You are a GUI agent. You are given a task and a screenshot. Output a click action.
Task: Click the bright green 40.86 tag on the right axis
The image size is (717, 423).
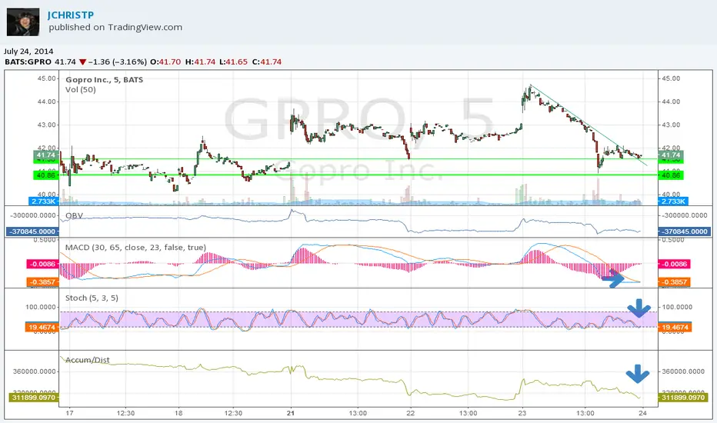point(671,175)
